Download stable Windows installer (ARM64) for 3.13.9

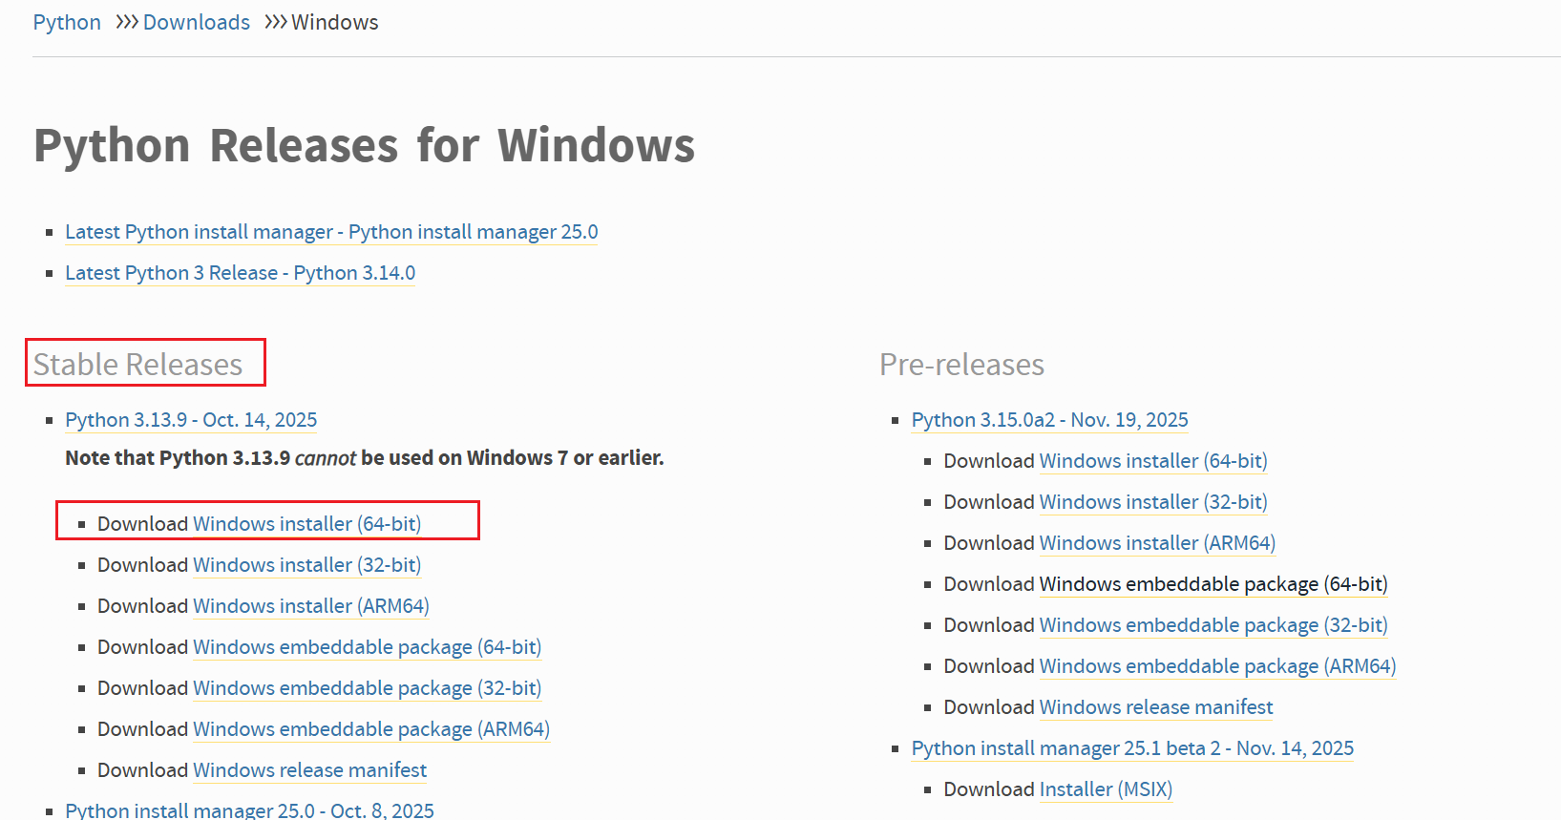[x=311, y=606]
